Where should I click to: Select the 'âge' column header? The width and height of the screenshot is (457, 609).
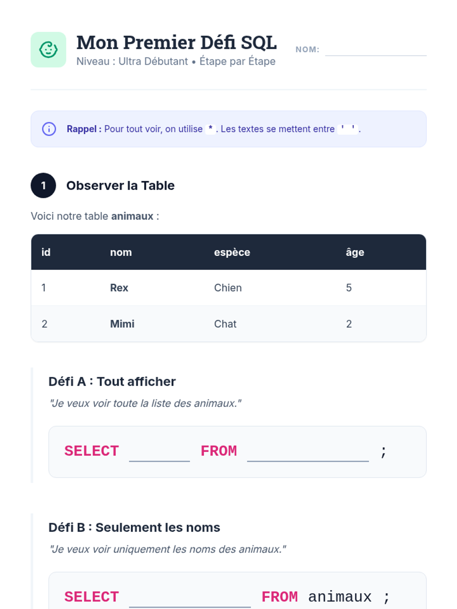355,252
